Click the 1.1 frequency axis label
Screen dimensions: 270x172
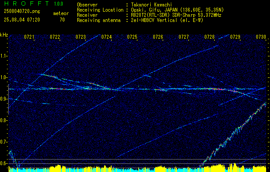4,56
